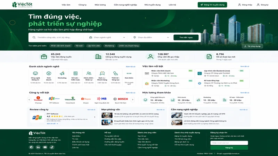This screenshot has height=156, width=278.
Task: Open Cách viết CV chuyên nghiệp article
Action: pyautogui.click(x=204, y=114)
